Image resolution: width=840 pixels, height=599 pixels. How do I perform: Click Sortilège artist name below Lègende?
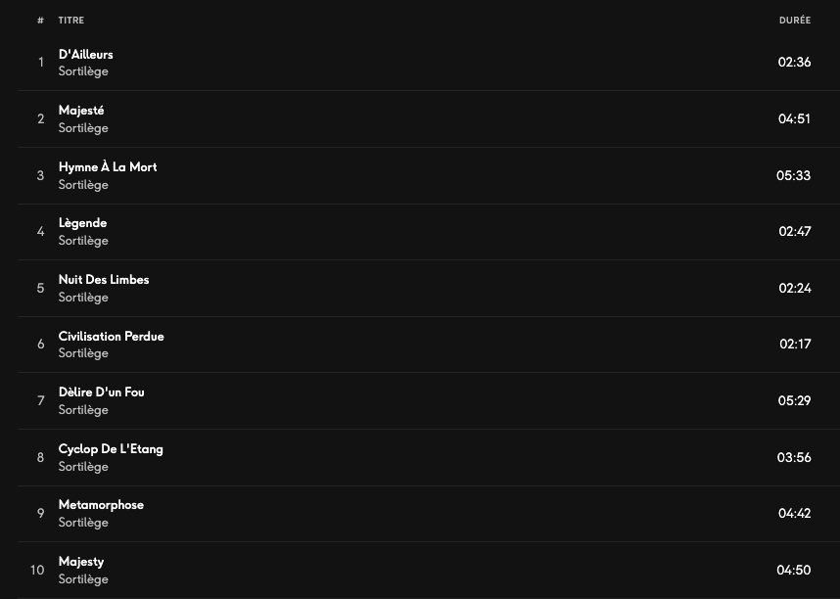[83, 241]
